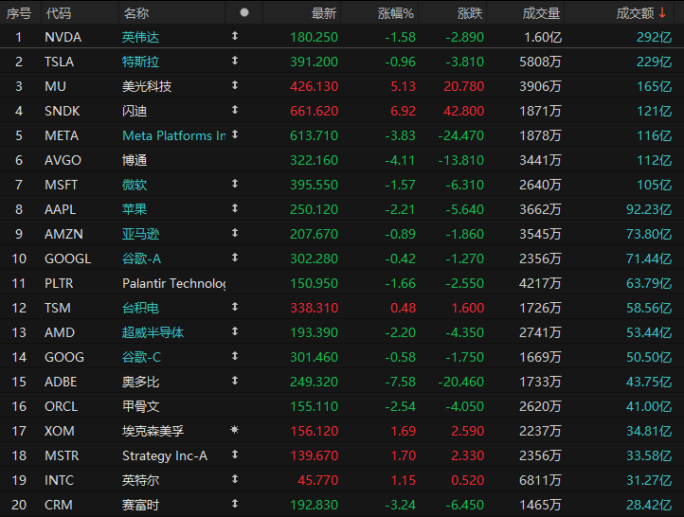Sort by the 成交量 volume header
Screen dimensions: 684x517
pyautogui.click(x=541, y=13)
